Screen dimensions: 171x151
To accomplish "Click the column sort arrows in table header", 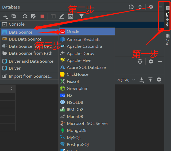I will (12, 89).
